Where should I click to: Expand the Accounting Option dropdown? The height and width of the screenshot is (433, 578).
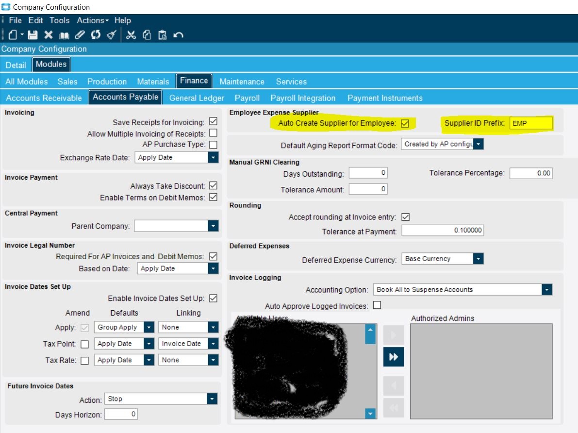pyautogui.click(x=547, y=289)
